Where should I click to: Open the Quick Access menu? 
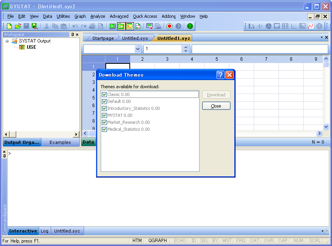[x=145, y=16]
